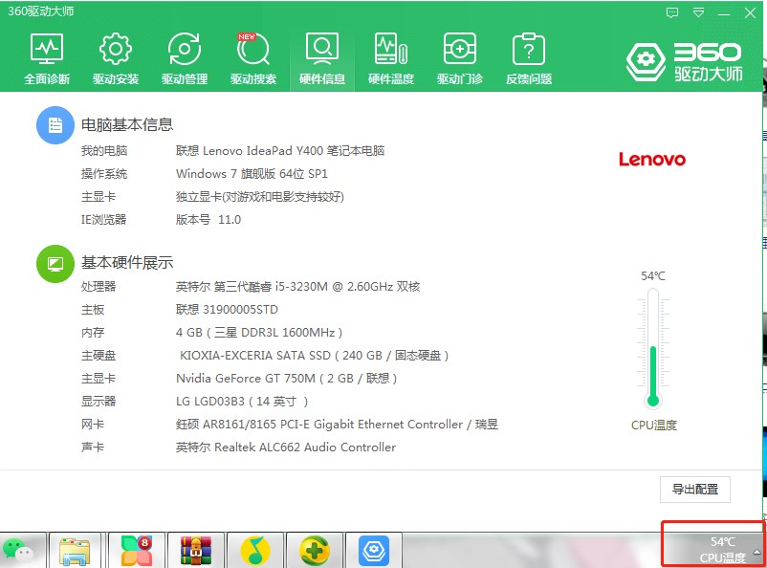Open the 全面诊断 diagnosis icon
This screenshot has height=568, width=767.
pos(47,50)
